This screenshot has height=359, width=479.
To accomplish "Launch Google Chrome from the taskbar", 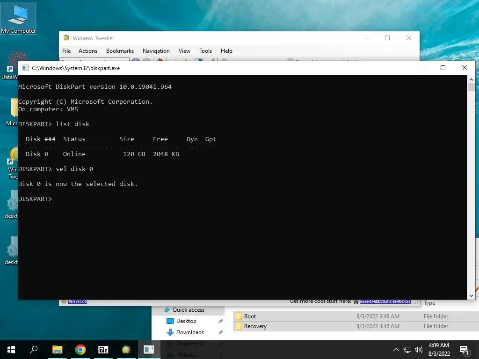I will (80, 350).
